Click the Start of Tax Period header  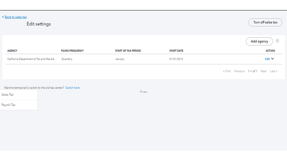[x=128, y=51]
